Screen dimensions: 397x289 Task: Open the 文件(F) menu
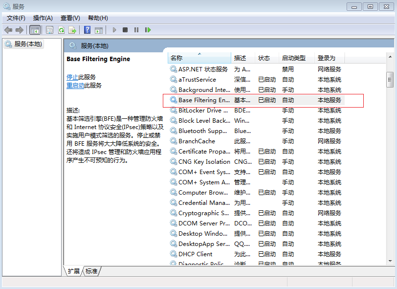[x=16, y=18]
